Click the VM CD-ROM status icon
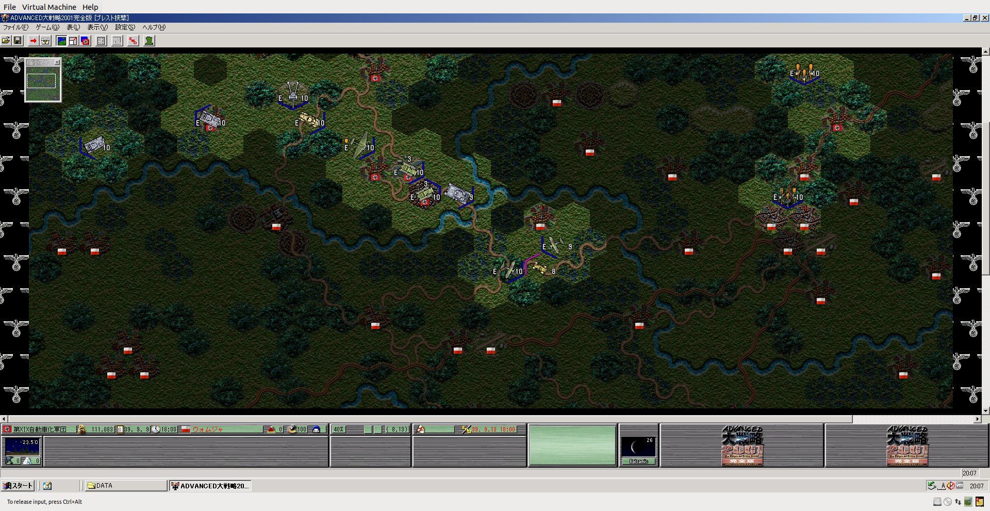Viewport: 990px width, 511px height. click(948, 502)
